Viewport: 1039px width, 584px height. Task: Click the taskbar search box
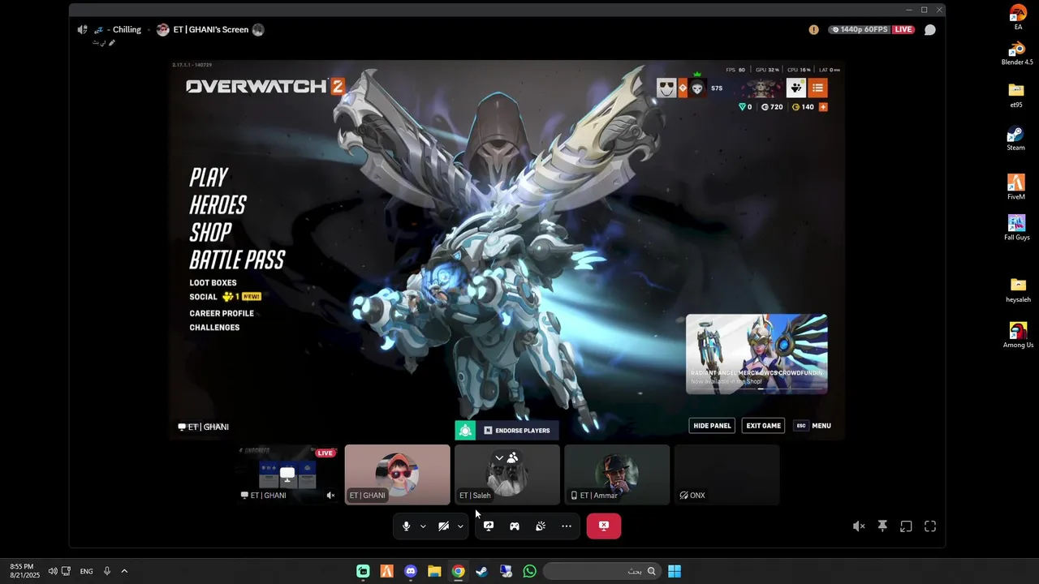pyautogui.click(x=601, y=571)
